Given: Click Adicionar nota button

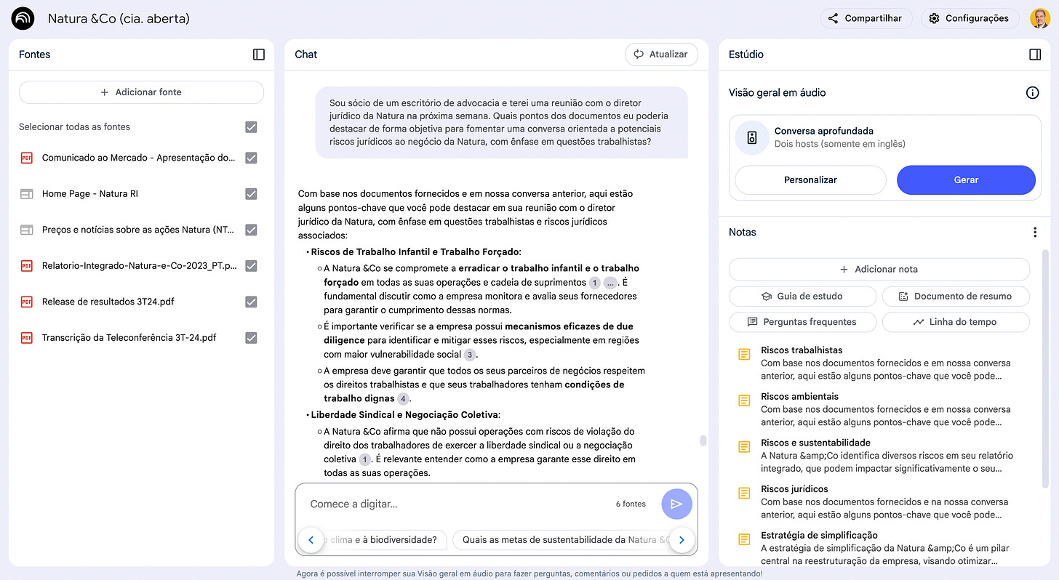Looking at the screenshot, I should (879, 269).
